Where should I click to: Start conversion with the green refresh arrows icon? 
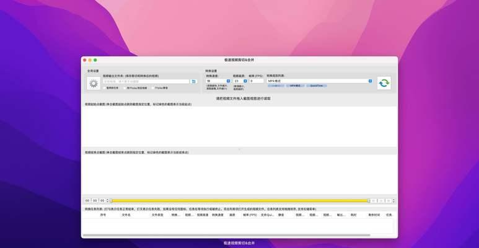pyautogui.click(x=384, y=83)
